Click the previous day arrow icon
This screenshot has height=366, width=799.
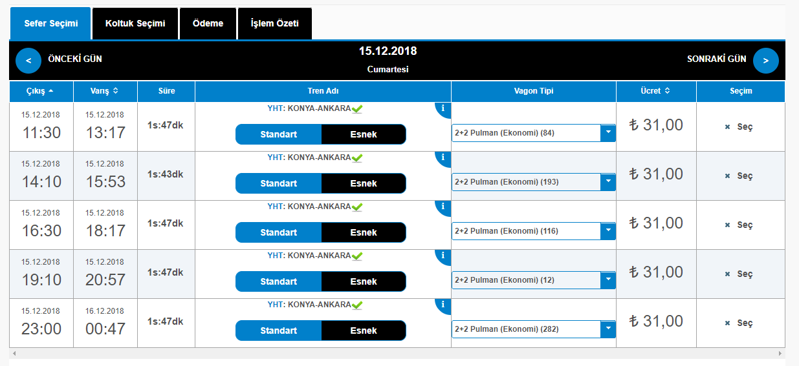pyautogui.click(x=28, y=60)
